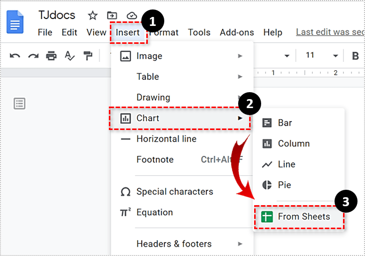The image size is (365, 256).
Task: Open the last edit history link
Action: [330, 32]
